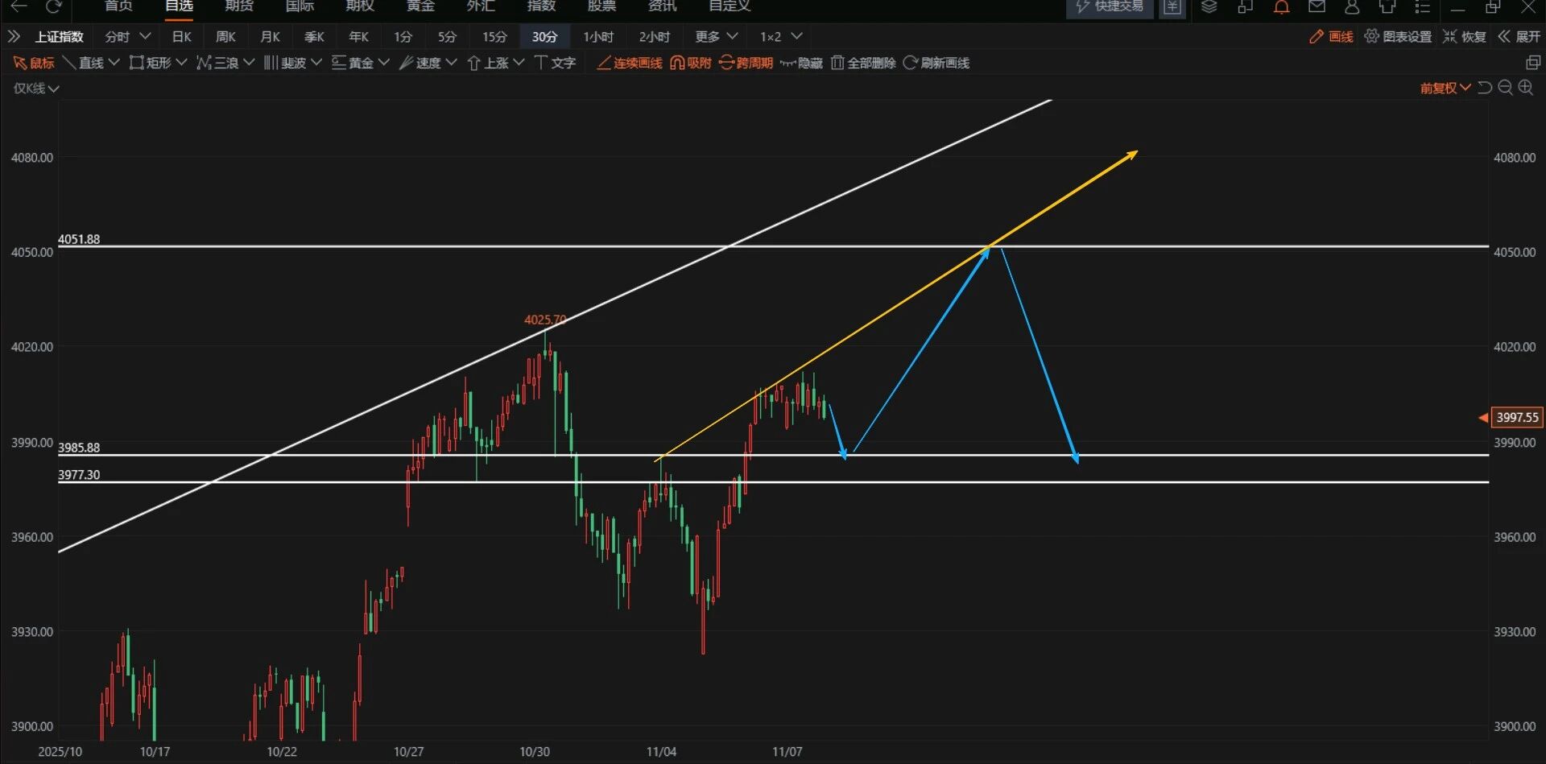The height and width of the screenshot is (764, 1546).
Task: Select the 鼠标 cursor tool
Action: pyautogui.click(x=34, y=63)
